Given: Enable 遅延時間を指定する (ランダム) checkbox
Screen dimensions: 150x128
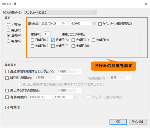Looking at the screenshot, I should (x=7, y=71).
